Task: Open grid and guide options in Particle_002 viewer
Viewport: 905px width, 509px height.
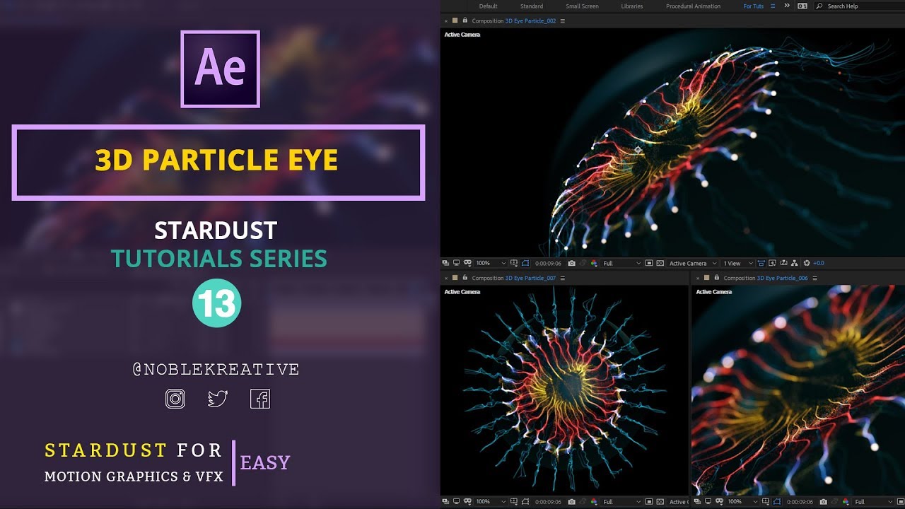Action: [x=515, y=263]
